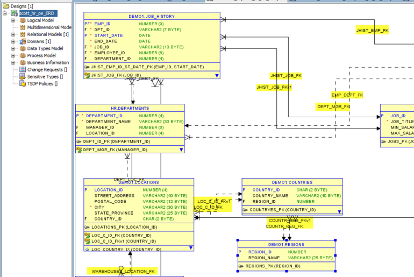Screen dimensions: 414x277
Task: Select the DEMO1.REGIONS table header
Action: [x=287, y=245]
